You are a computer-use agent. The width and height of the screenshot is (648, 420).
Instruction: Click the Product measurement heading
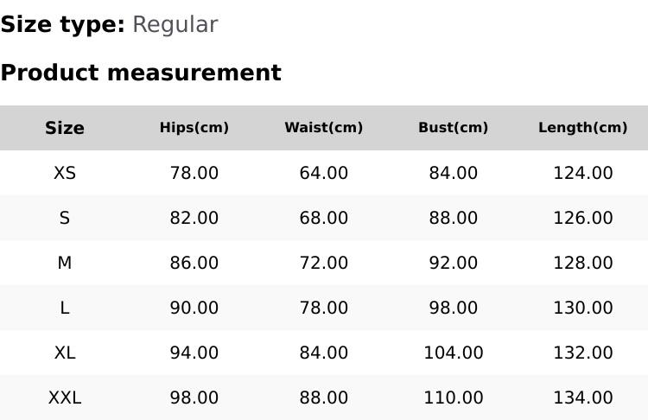tap(141, 73)
